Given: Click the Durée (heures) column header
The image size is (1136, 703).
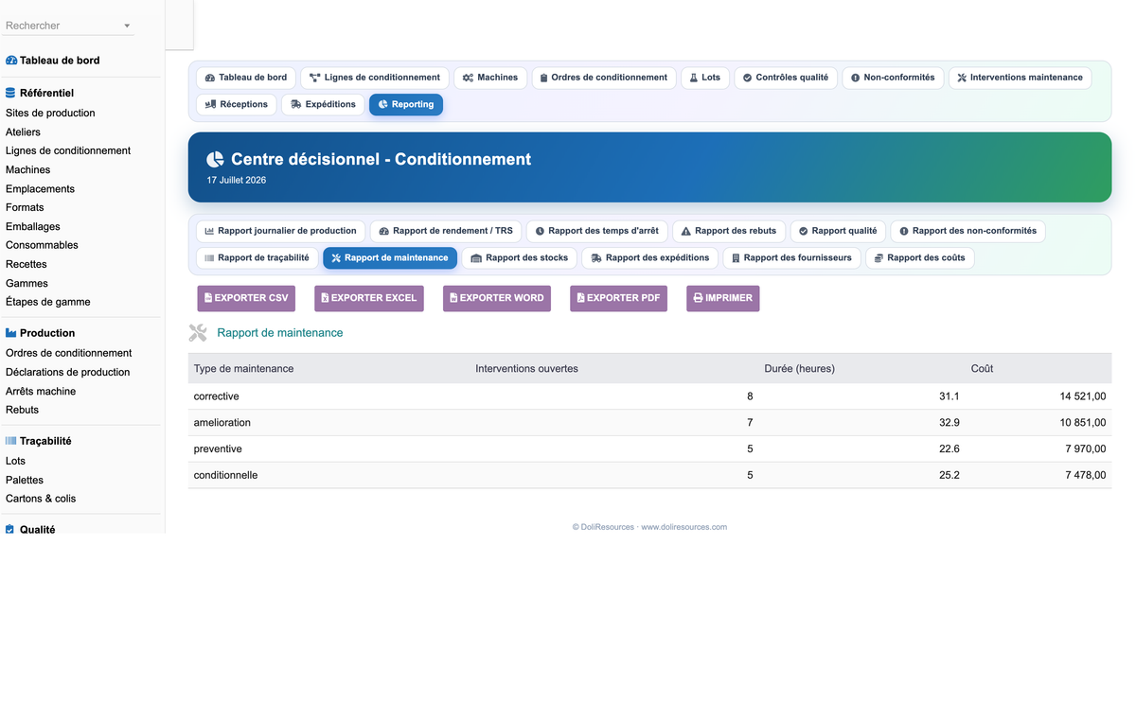Looking at the screenshot, I should (x=799, y=368).
